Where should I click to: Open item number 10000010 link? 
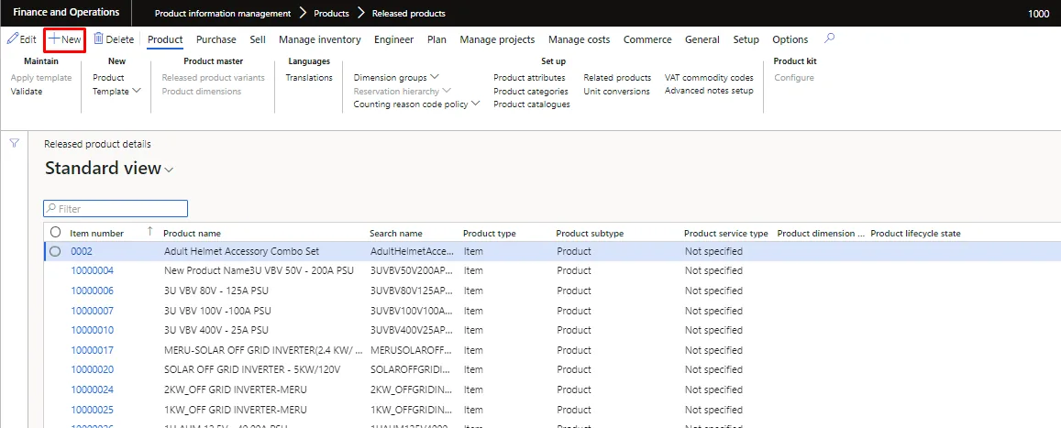[x=92, y=330]
